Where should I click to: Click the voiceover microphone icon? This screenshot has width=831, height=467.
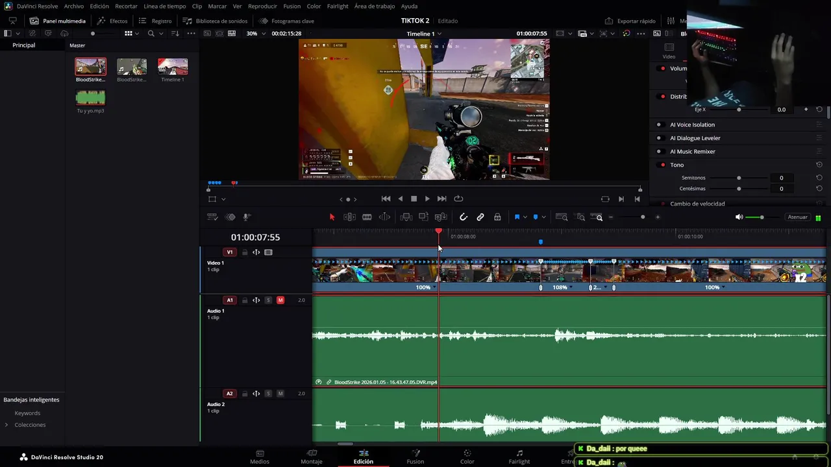(247, 217)
